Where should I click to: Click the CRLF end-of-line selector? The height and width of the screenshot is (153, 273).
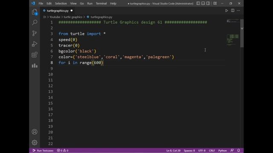click(212, 150)
